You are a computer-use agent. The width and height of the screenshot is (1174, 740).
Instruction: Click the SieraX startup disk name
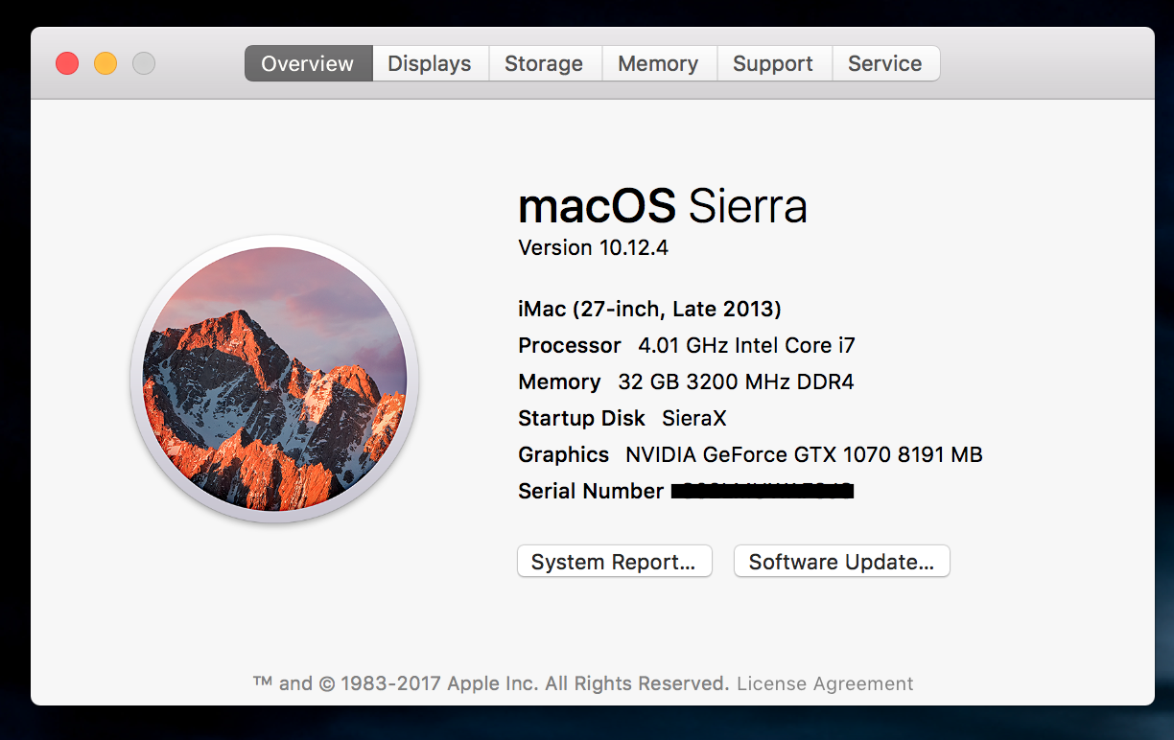(694, 418)
